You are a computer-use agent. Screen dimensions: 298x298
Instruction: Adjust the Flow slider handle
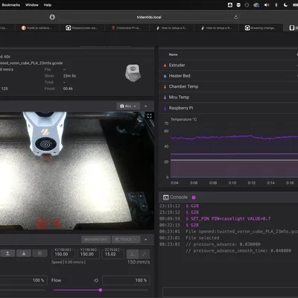pyautogui.click(x=101, y=290)
